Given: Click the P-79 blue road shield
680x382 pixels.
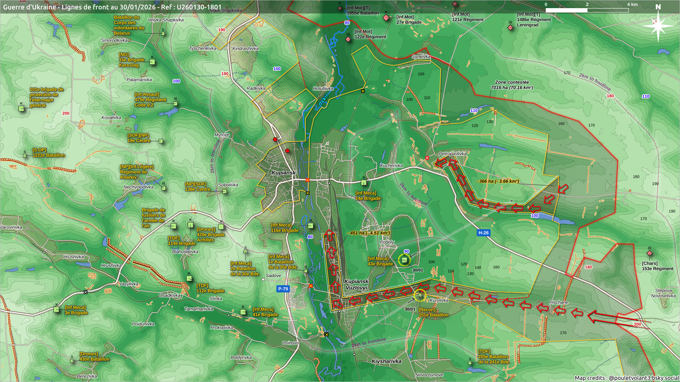Looking at the screenshot, I should [x=283, y=289].
